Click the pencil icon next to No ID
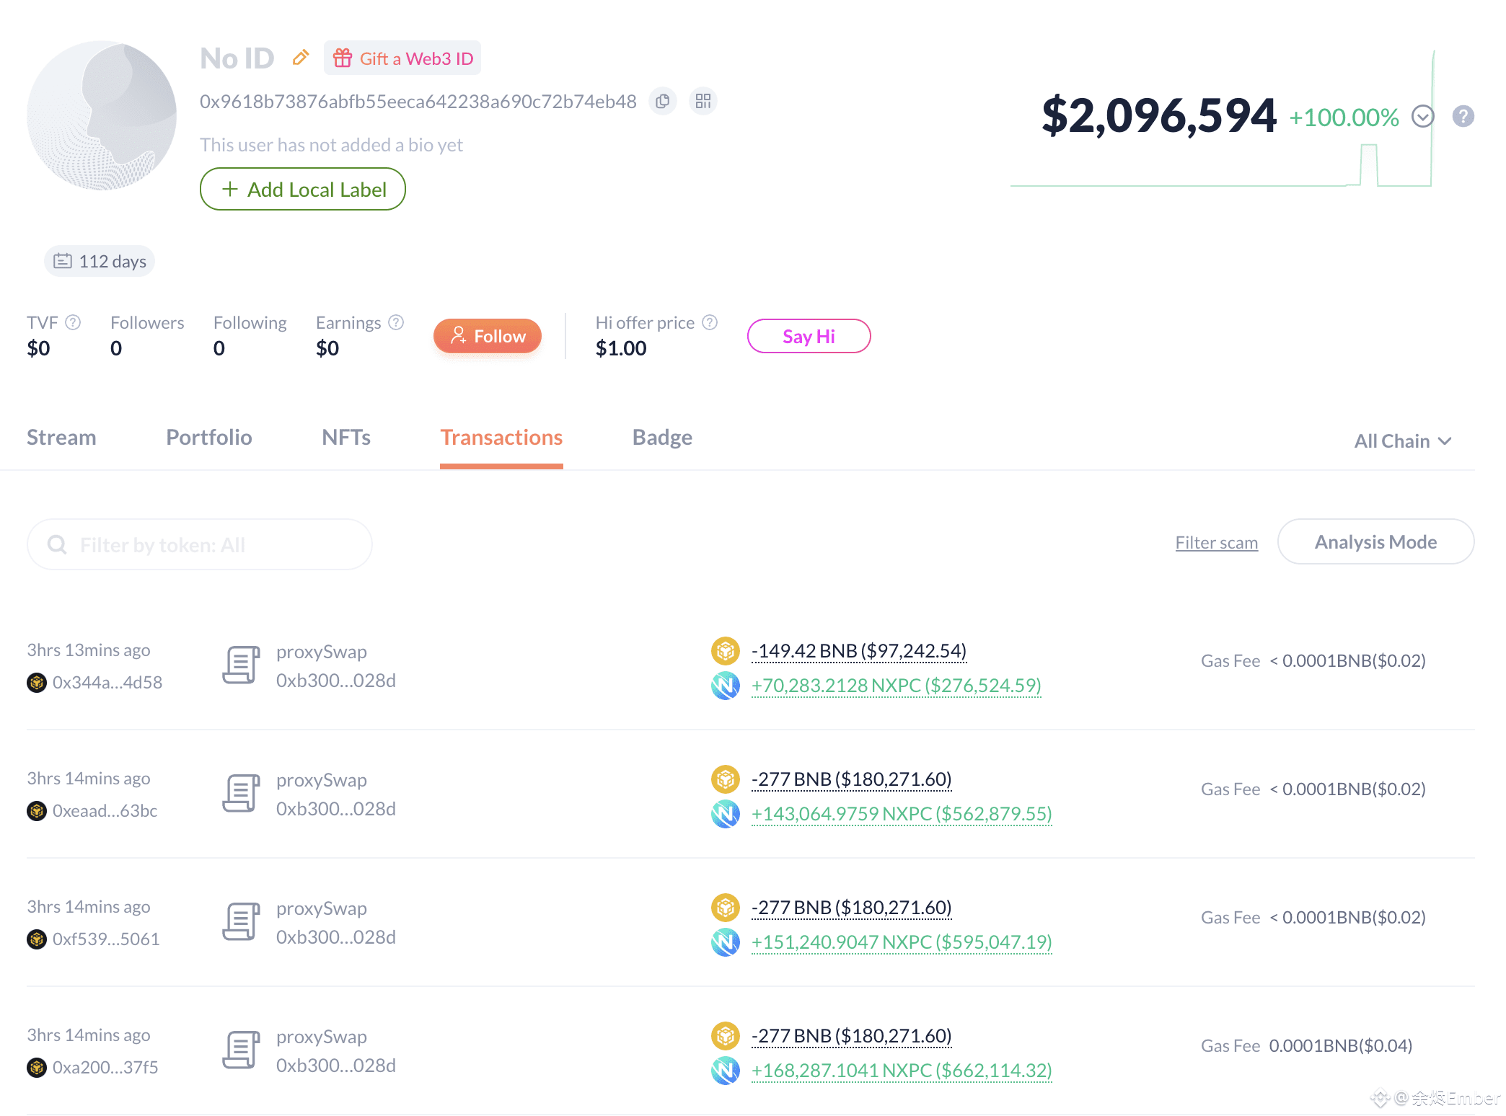Screen dimensions: 1506x1116 coord(301,57)
